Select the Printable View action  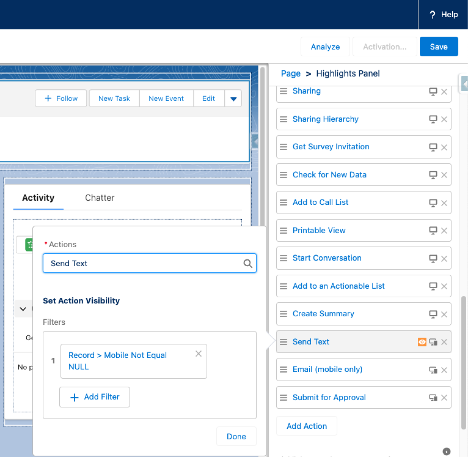pos(319,230)
